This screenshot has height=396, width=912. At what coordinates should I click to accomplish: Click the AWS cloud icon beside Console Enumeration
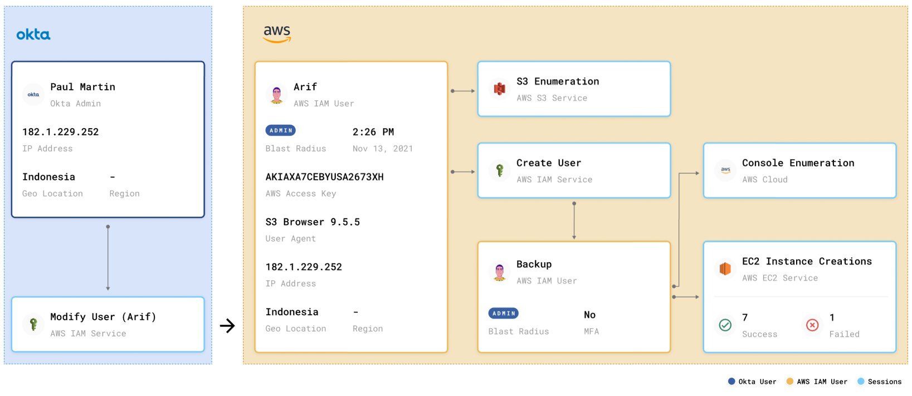(725, 170)
